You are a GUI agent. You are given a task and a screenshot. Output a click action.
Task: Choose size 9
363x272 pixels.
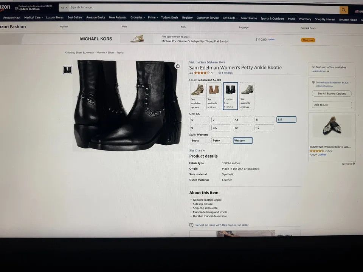coord(200,128)
